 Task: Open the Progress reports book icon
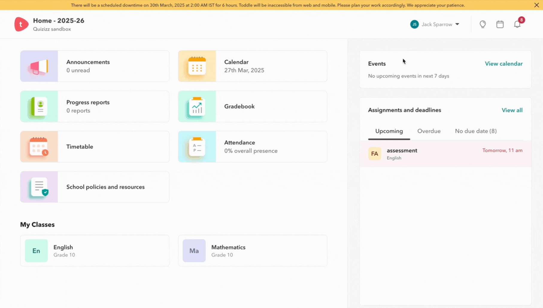(x=39, y=106)
